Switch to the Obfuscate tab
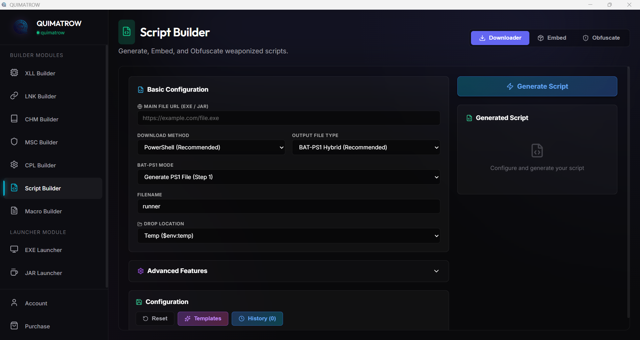The width and height of the screenshot is (640, 340). tap(601, 38)
